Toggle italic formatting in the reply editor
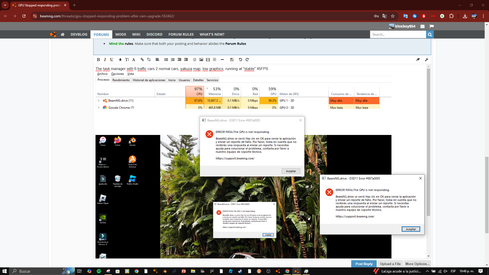 [105, 60]
